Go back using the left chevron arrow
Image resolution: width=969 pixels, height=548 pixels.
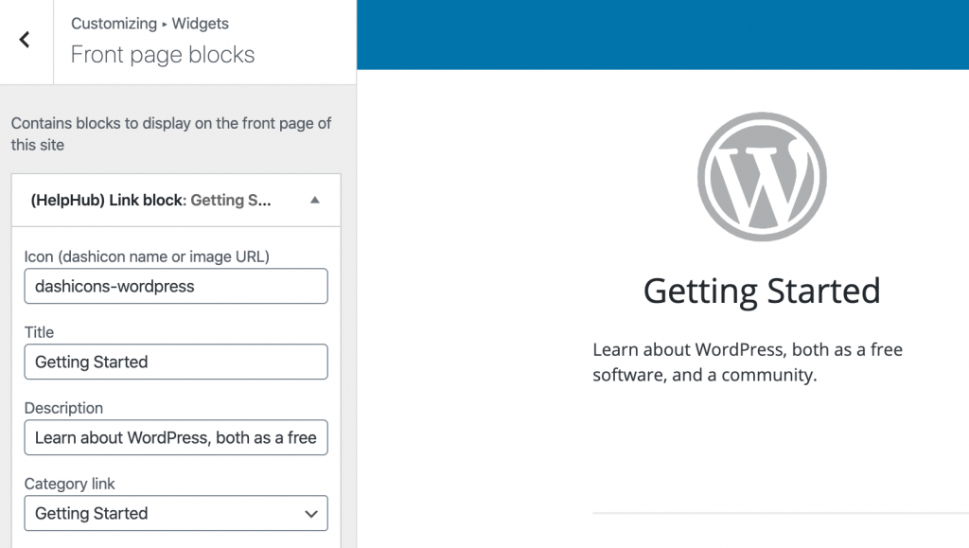25,40
